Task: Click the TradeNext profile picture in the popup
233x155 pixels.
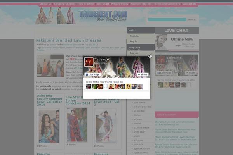Action: (x=89, y=62)
